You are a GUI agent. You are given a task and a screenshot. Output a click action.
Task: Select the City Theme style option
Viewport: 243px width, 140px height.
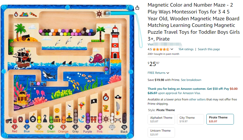coord(190,119)
